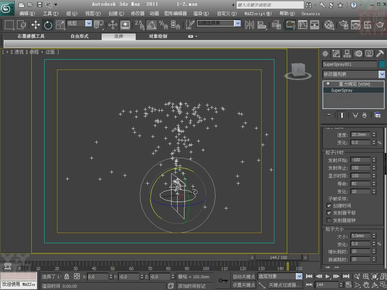387x290 pixels.
Task: Open the Material Editor
Action: pyautogui.click(x=329, y=25)
